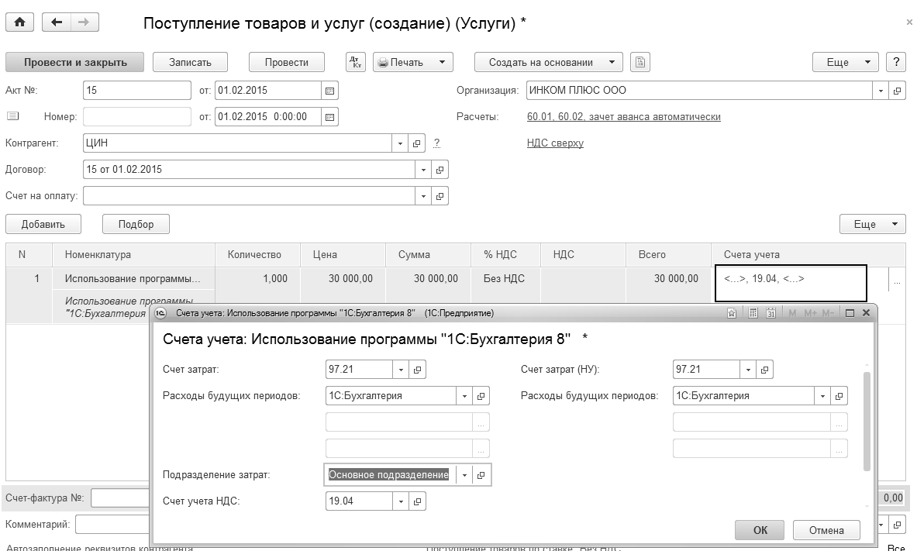Image resolution: width=917 pixels, height=551 pixels.
Task: Expand the Организация dropdown list
Action: (881, 91)
